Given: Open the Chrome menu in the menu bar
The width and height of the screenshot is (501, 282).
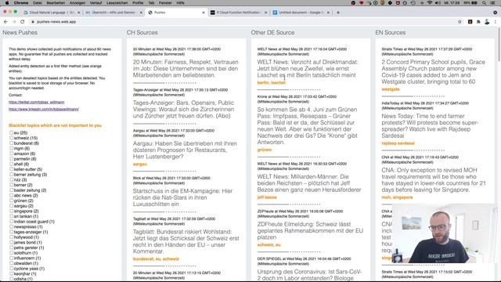Looking at the screenshot, I should pos(21,3).
